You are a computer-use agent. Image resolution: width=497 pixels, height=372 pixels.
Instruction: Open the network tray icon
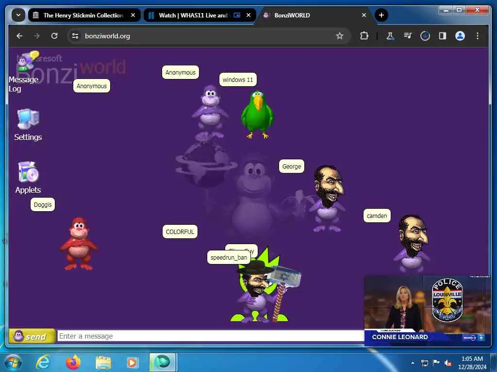point(424,363)
